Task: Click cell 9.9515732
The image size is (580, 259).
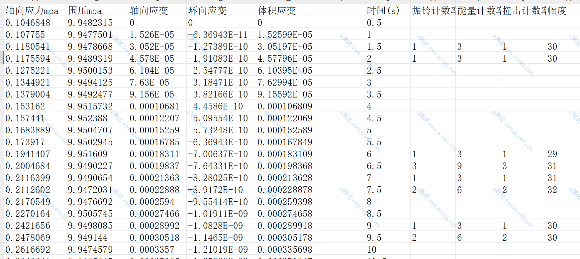Action: click(x=97, y=106)
